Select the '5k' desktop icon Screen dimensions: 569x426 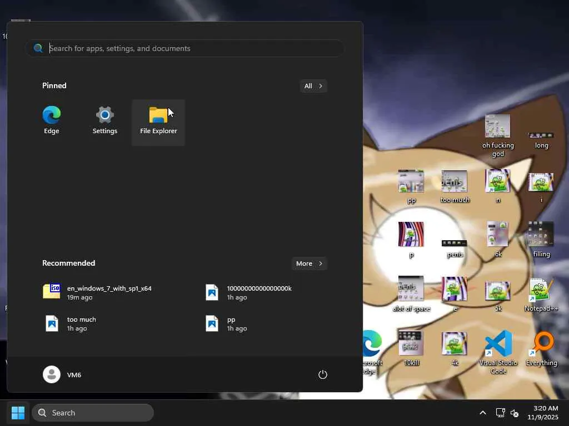coord(498,296)
